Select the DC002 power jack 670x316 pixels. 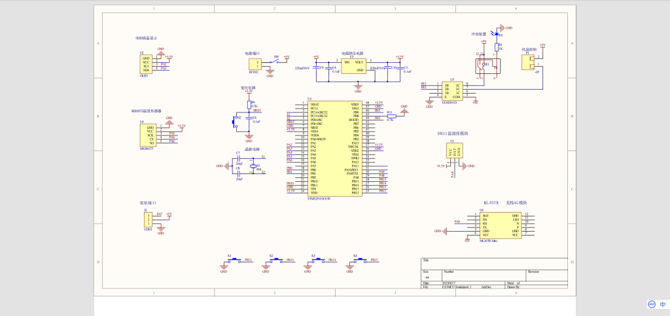[x=255, y=63]
